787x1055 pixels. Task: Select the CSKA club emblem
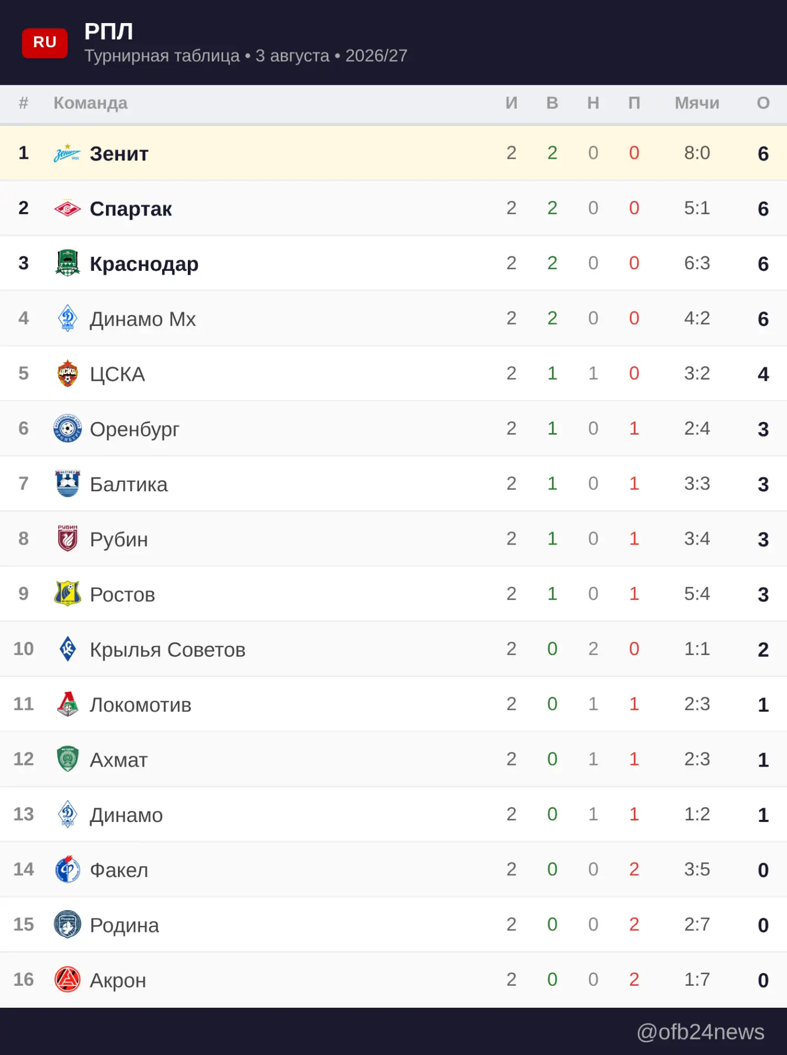[x=68, y=374]
